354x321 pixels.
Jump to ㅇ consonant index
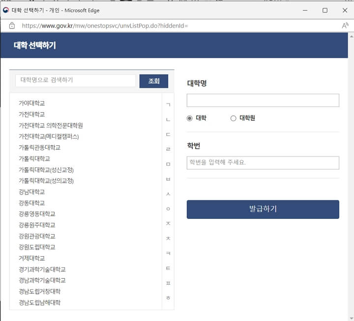click(x=168, y=209)
